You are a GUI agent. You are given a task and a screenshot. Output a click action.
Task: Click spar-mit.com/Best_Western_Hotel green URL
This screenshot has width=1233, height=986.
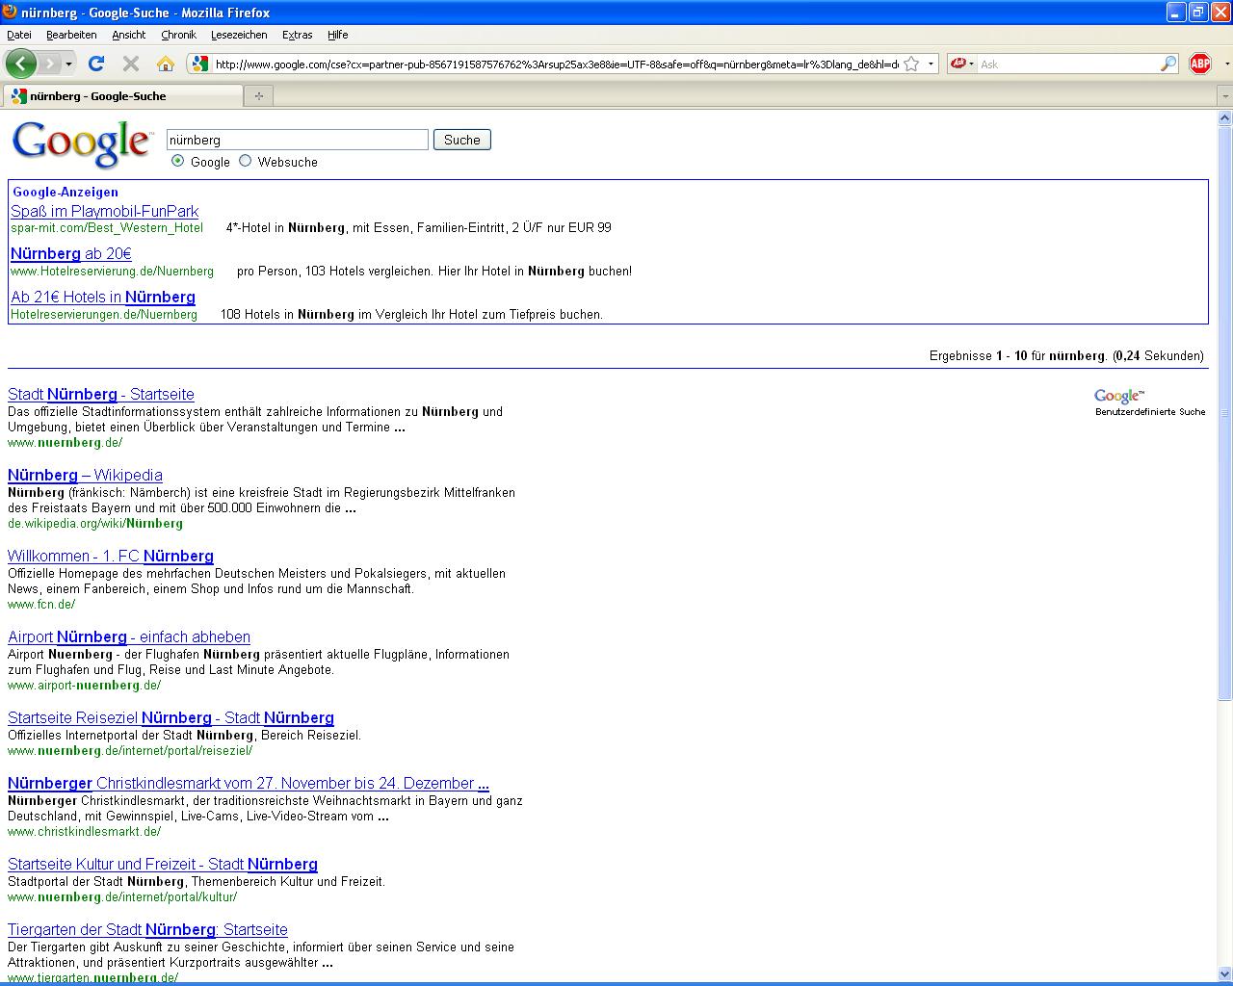107,228
